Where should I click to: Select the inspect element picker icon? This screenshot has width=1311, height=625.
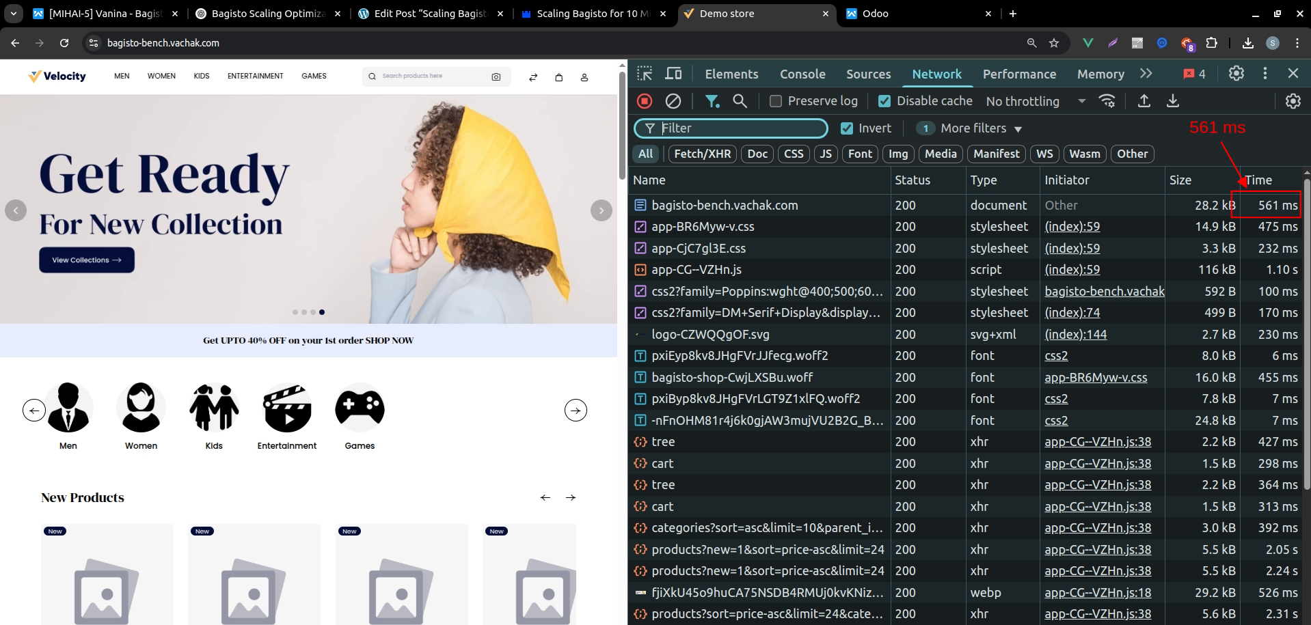point(645,74)
